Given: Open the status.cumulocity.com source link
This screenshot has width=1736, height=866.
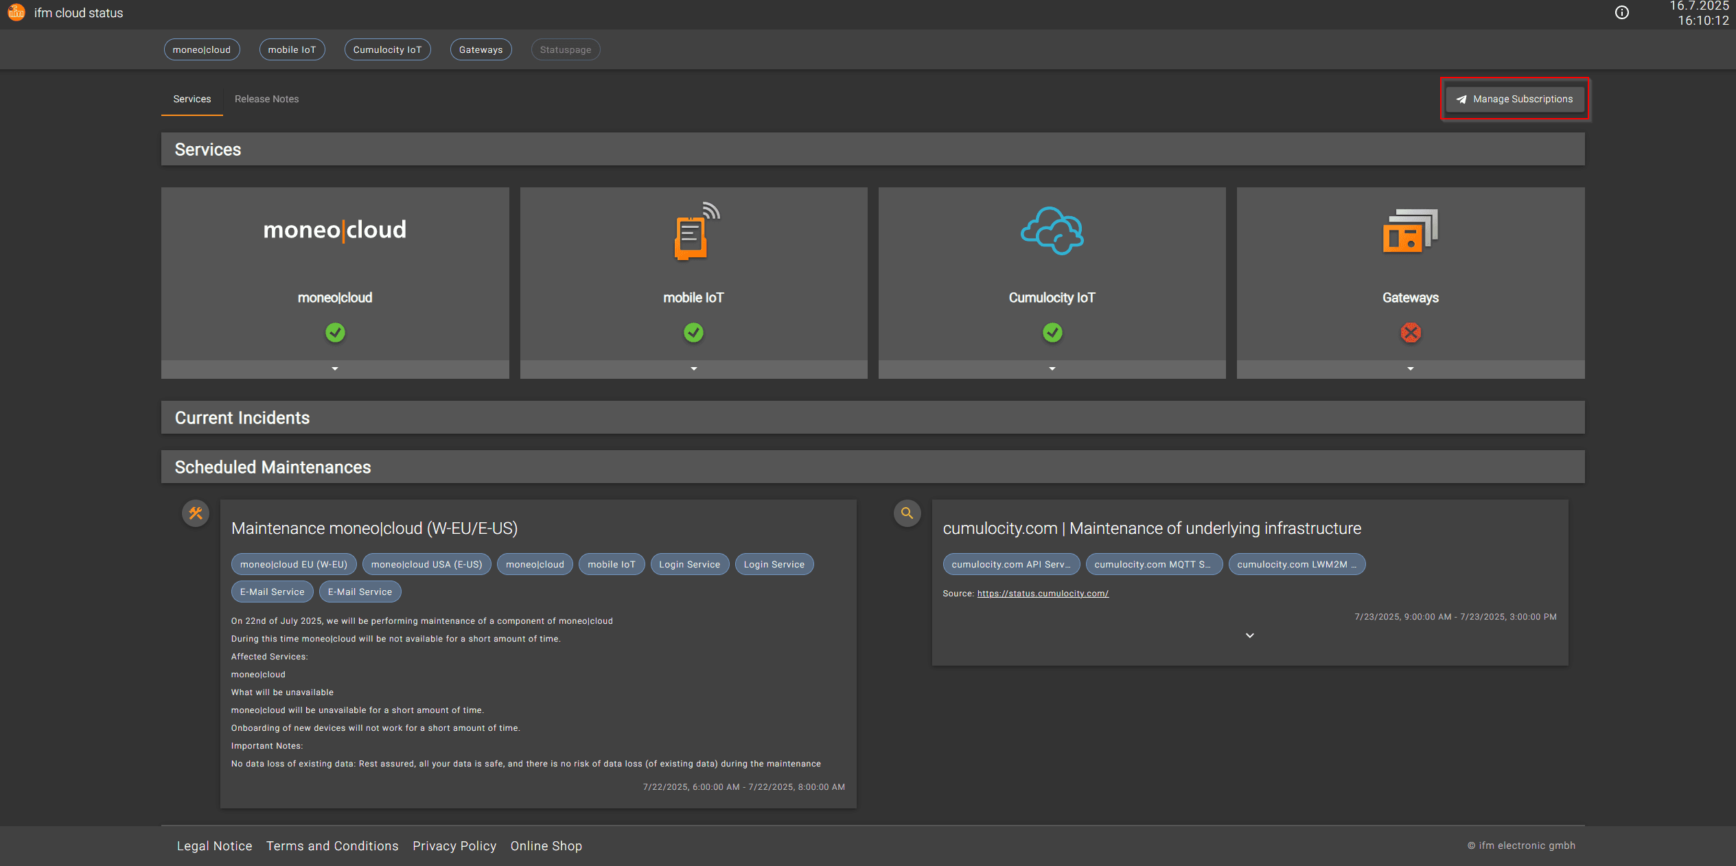Looking at the screenshot, I should click(1043, 594).
